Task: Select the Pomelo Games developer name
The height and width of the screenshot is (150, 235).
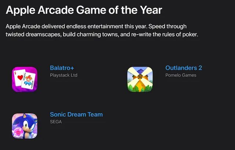Action: (x=181, y=75)
